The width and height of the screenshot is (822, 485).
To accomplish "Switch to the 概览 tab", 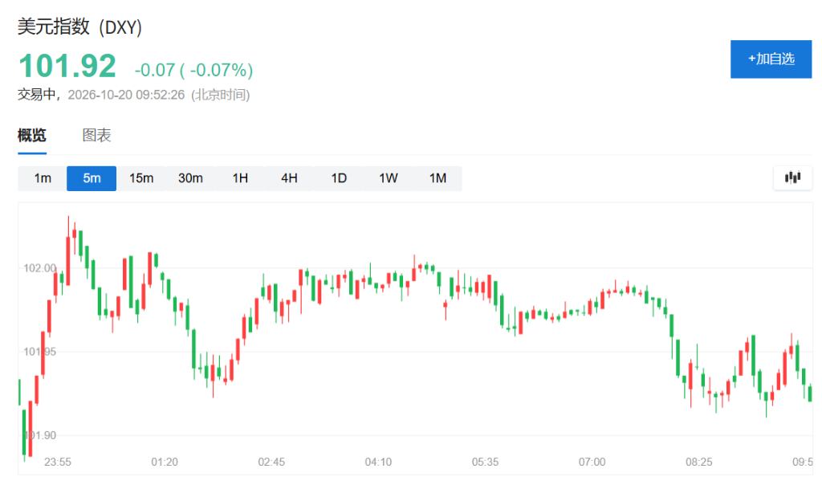I will click(32, 135).
